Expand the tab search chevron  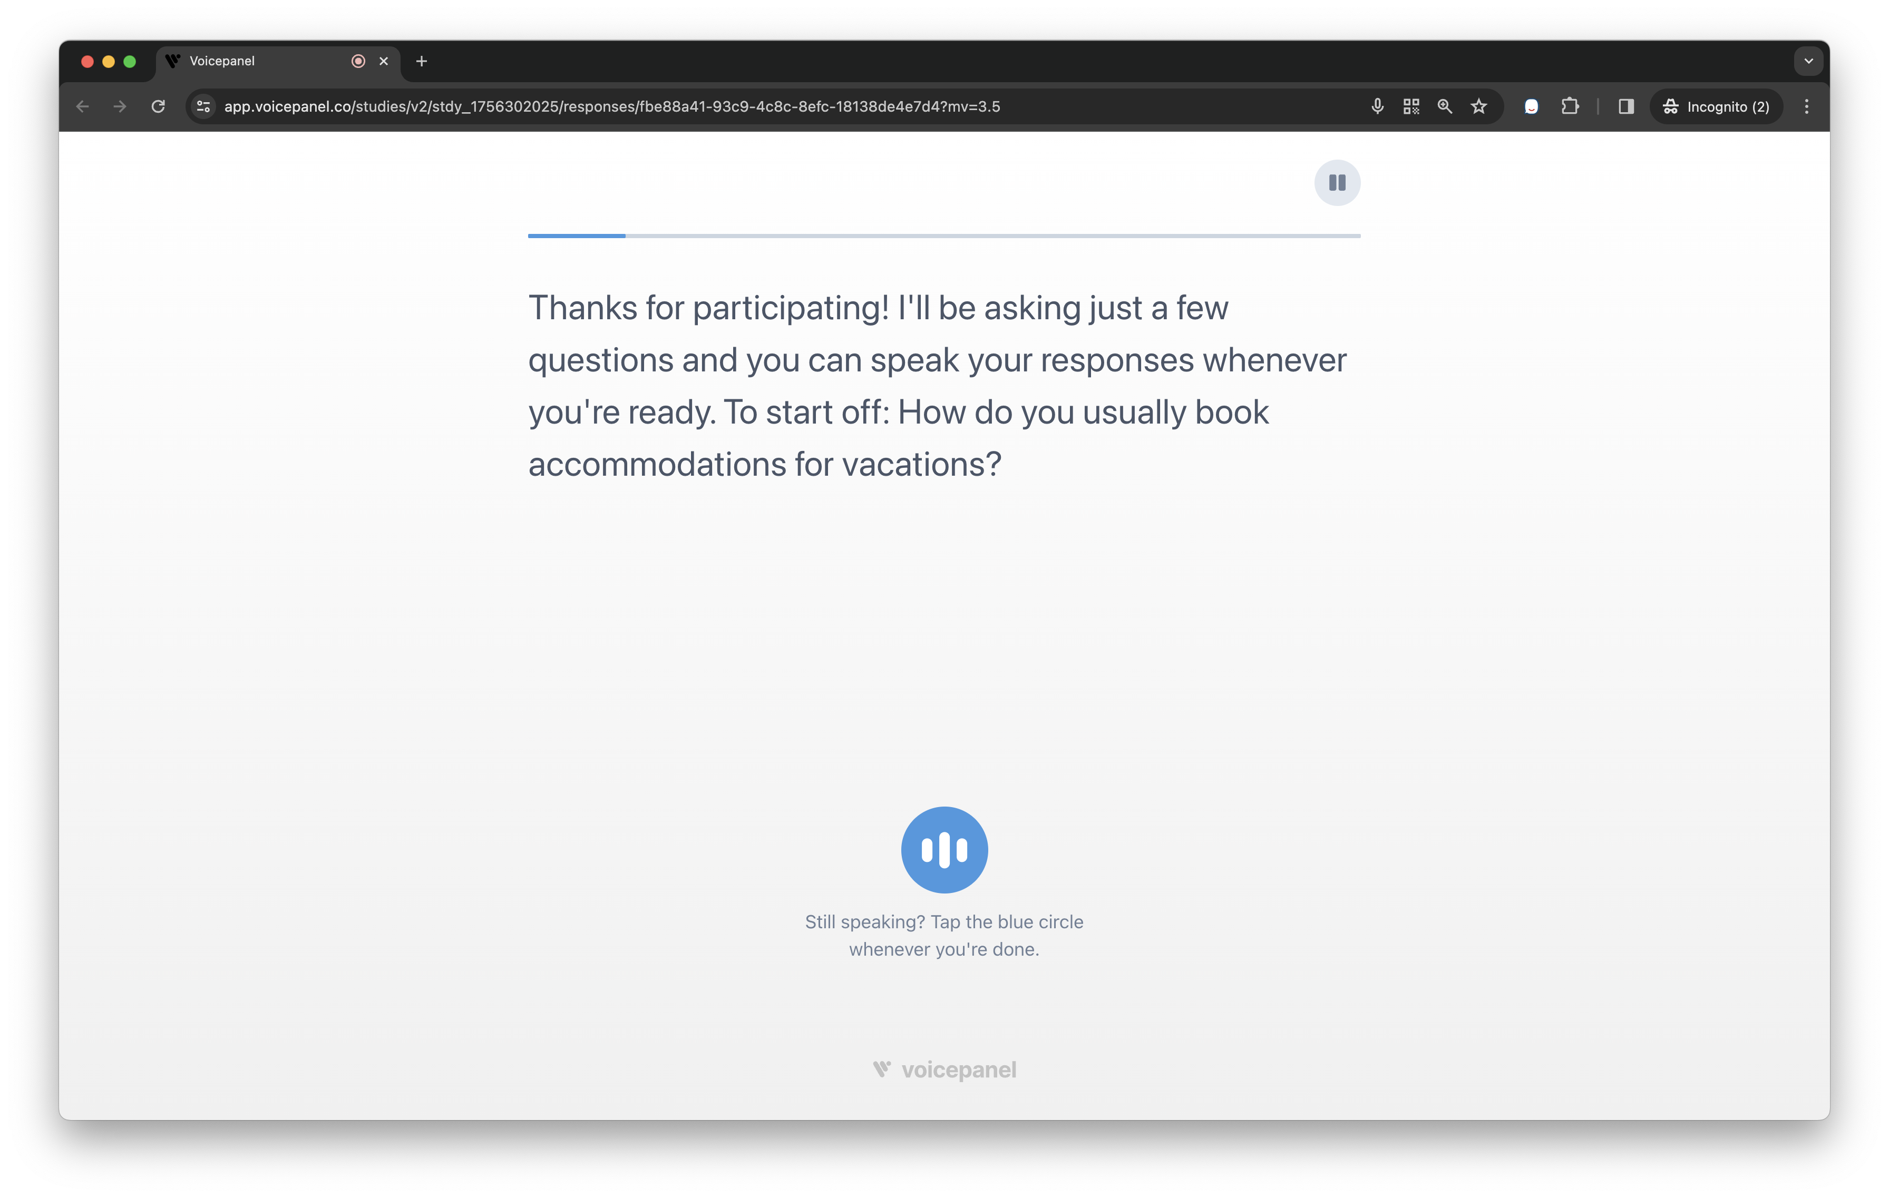click(x=1808, y=61)
